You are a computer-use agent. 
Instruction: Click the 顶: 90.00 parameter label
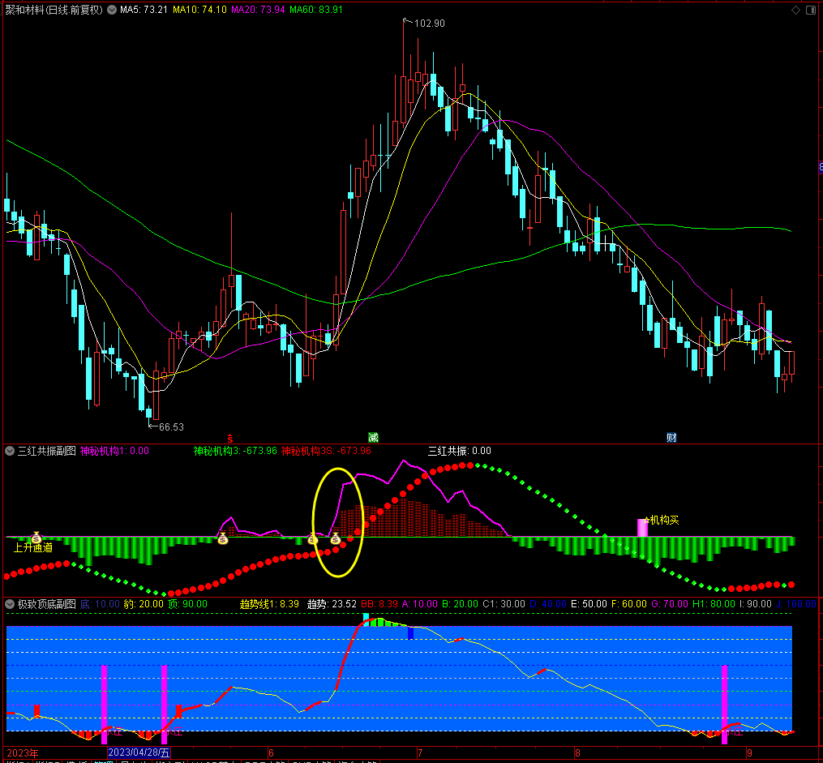[187, 604]
